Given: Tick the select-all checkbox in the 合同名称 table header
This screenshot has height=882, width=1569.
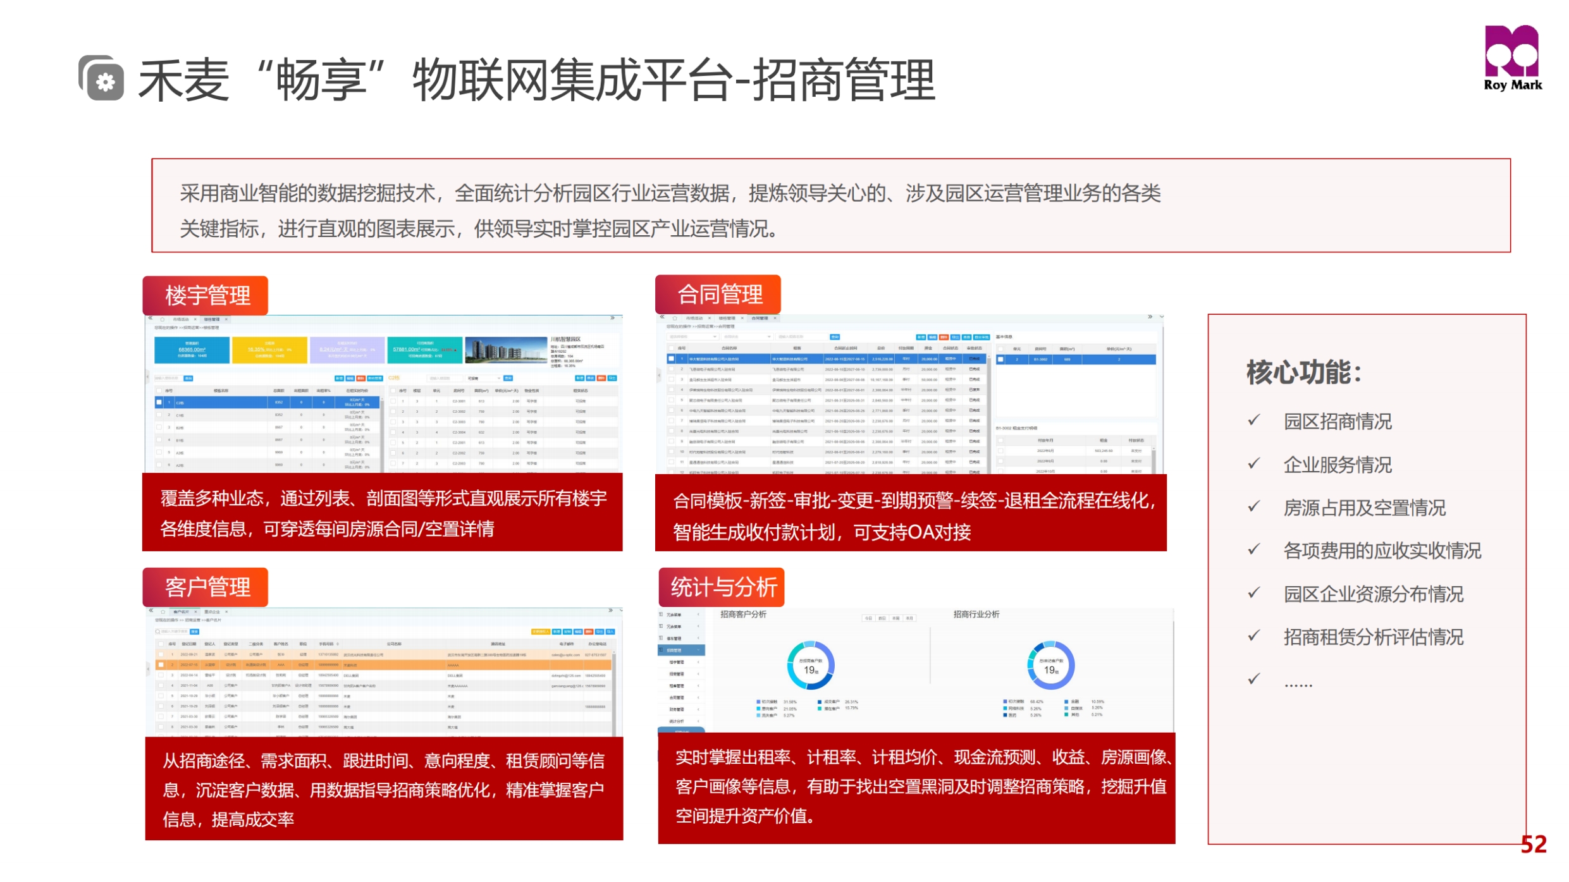Looking at the screenshot, I should tap(671, 348).
